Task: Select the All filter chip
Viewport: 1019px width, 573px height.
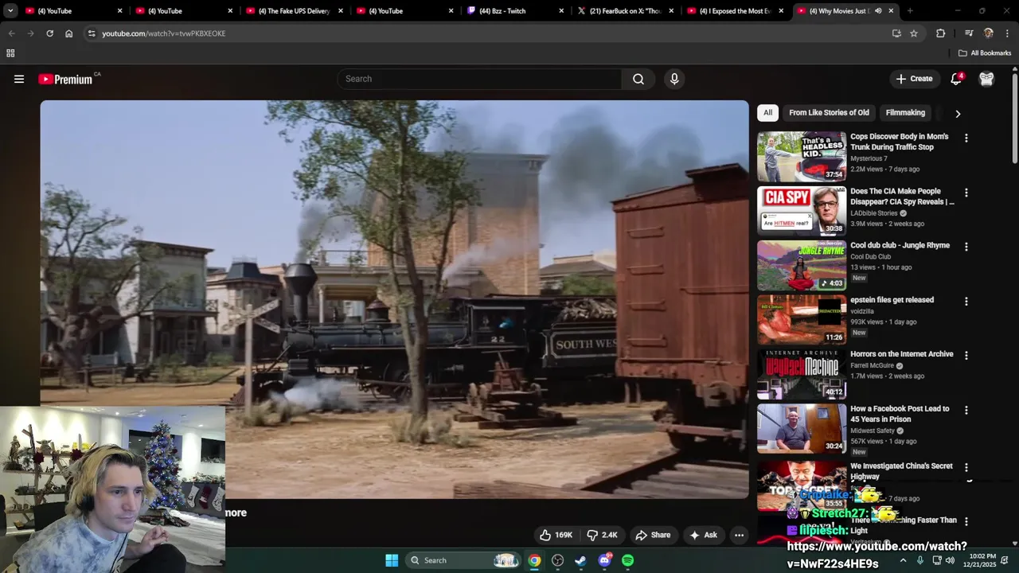Action: pos(767,113)
